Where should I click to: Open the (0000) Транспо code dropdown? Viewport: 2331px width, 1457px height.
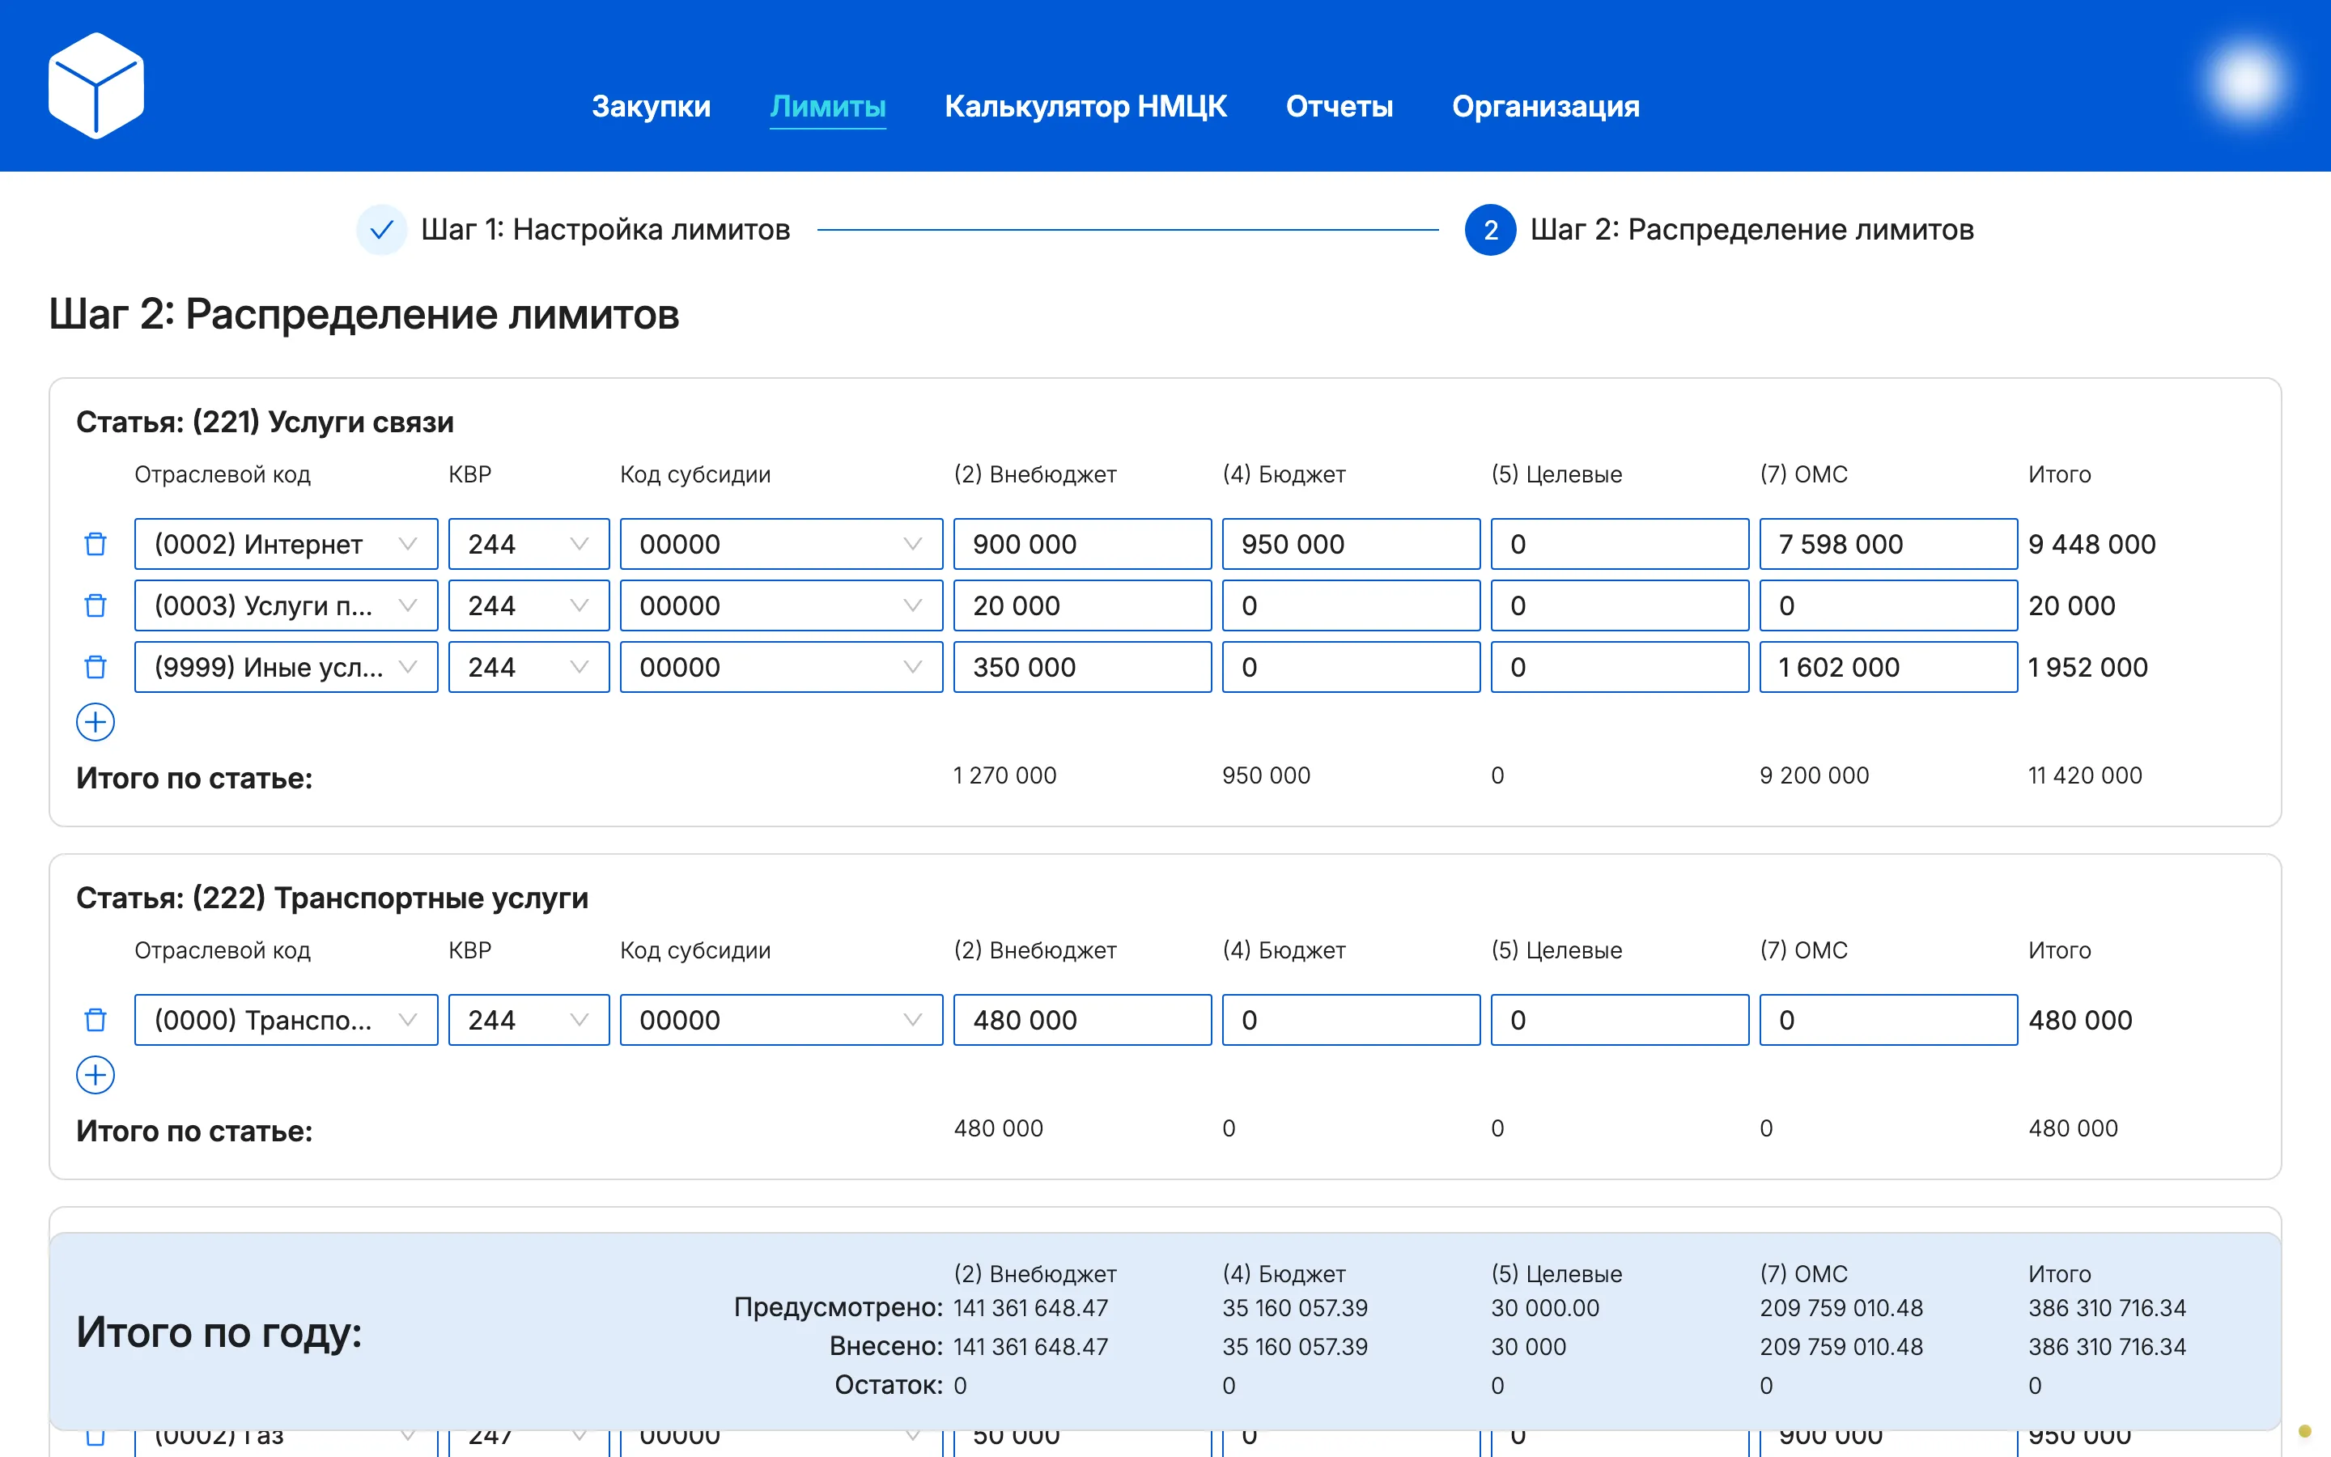(x=286, y=1020)
